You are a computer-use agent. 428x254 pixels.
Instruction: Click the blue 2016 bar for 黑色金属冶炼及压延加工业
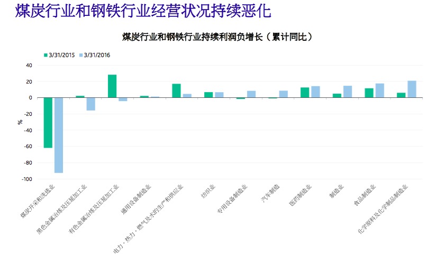click(x=91, y=104)
